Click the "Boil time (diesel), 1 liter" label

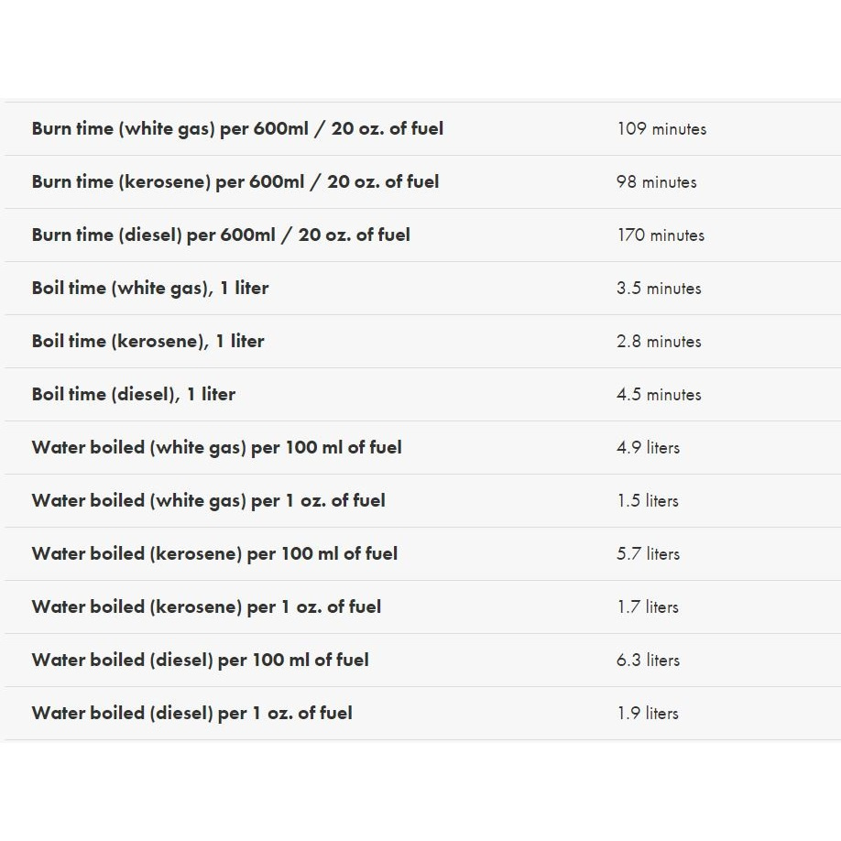tap(134, 395)
